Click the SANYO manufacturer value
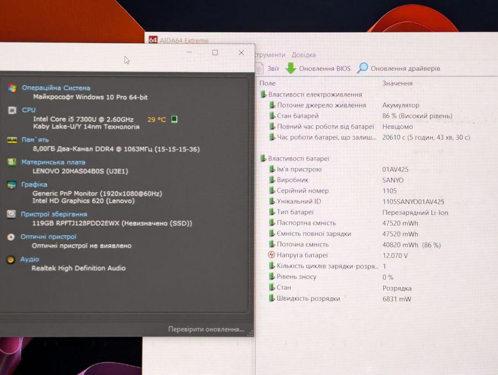Viewport: 498px width, 375px height. [393, 180]
